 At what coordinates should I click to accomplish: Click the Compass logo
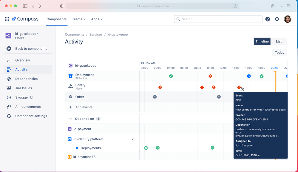(25, 19)
